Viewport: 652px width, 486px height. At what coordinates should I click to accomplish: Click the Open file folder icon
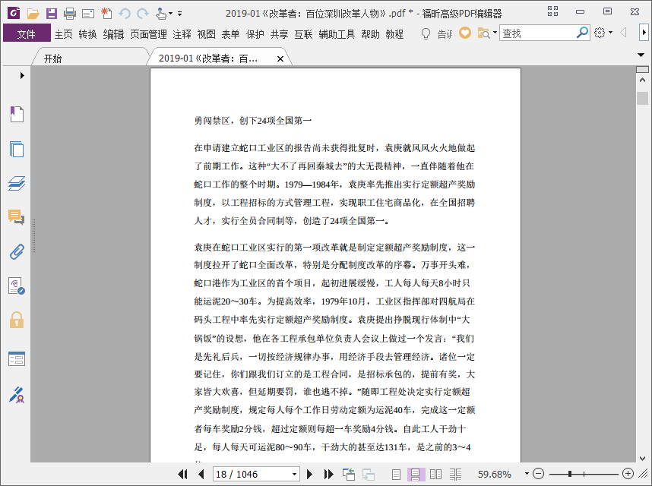coord(33,14)
